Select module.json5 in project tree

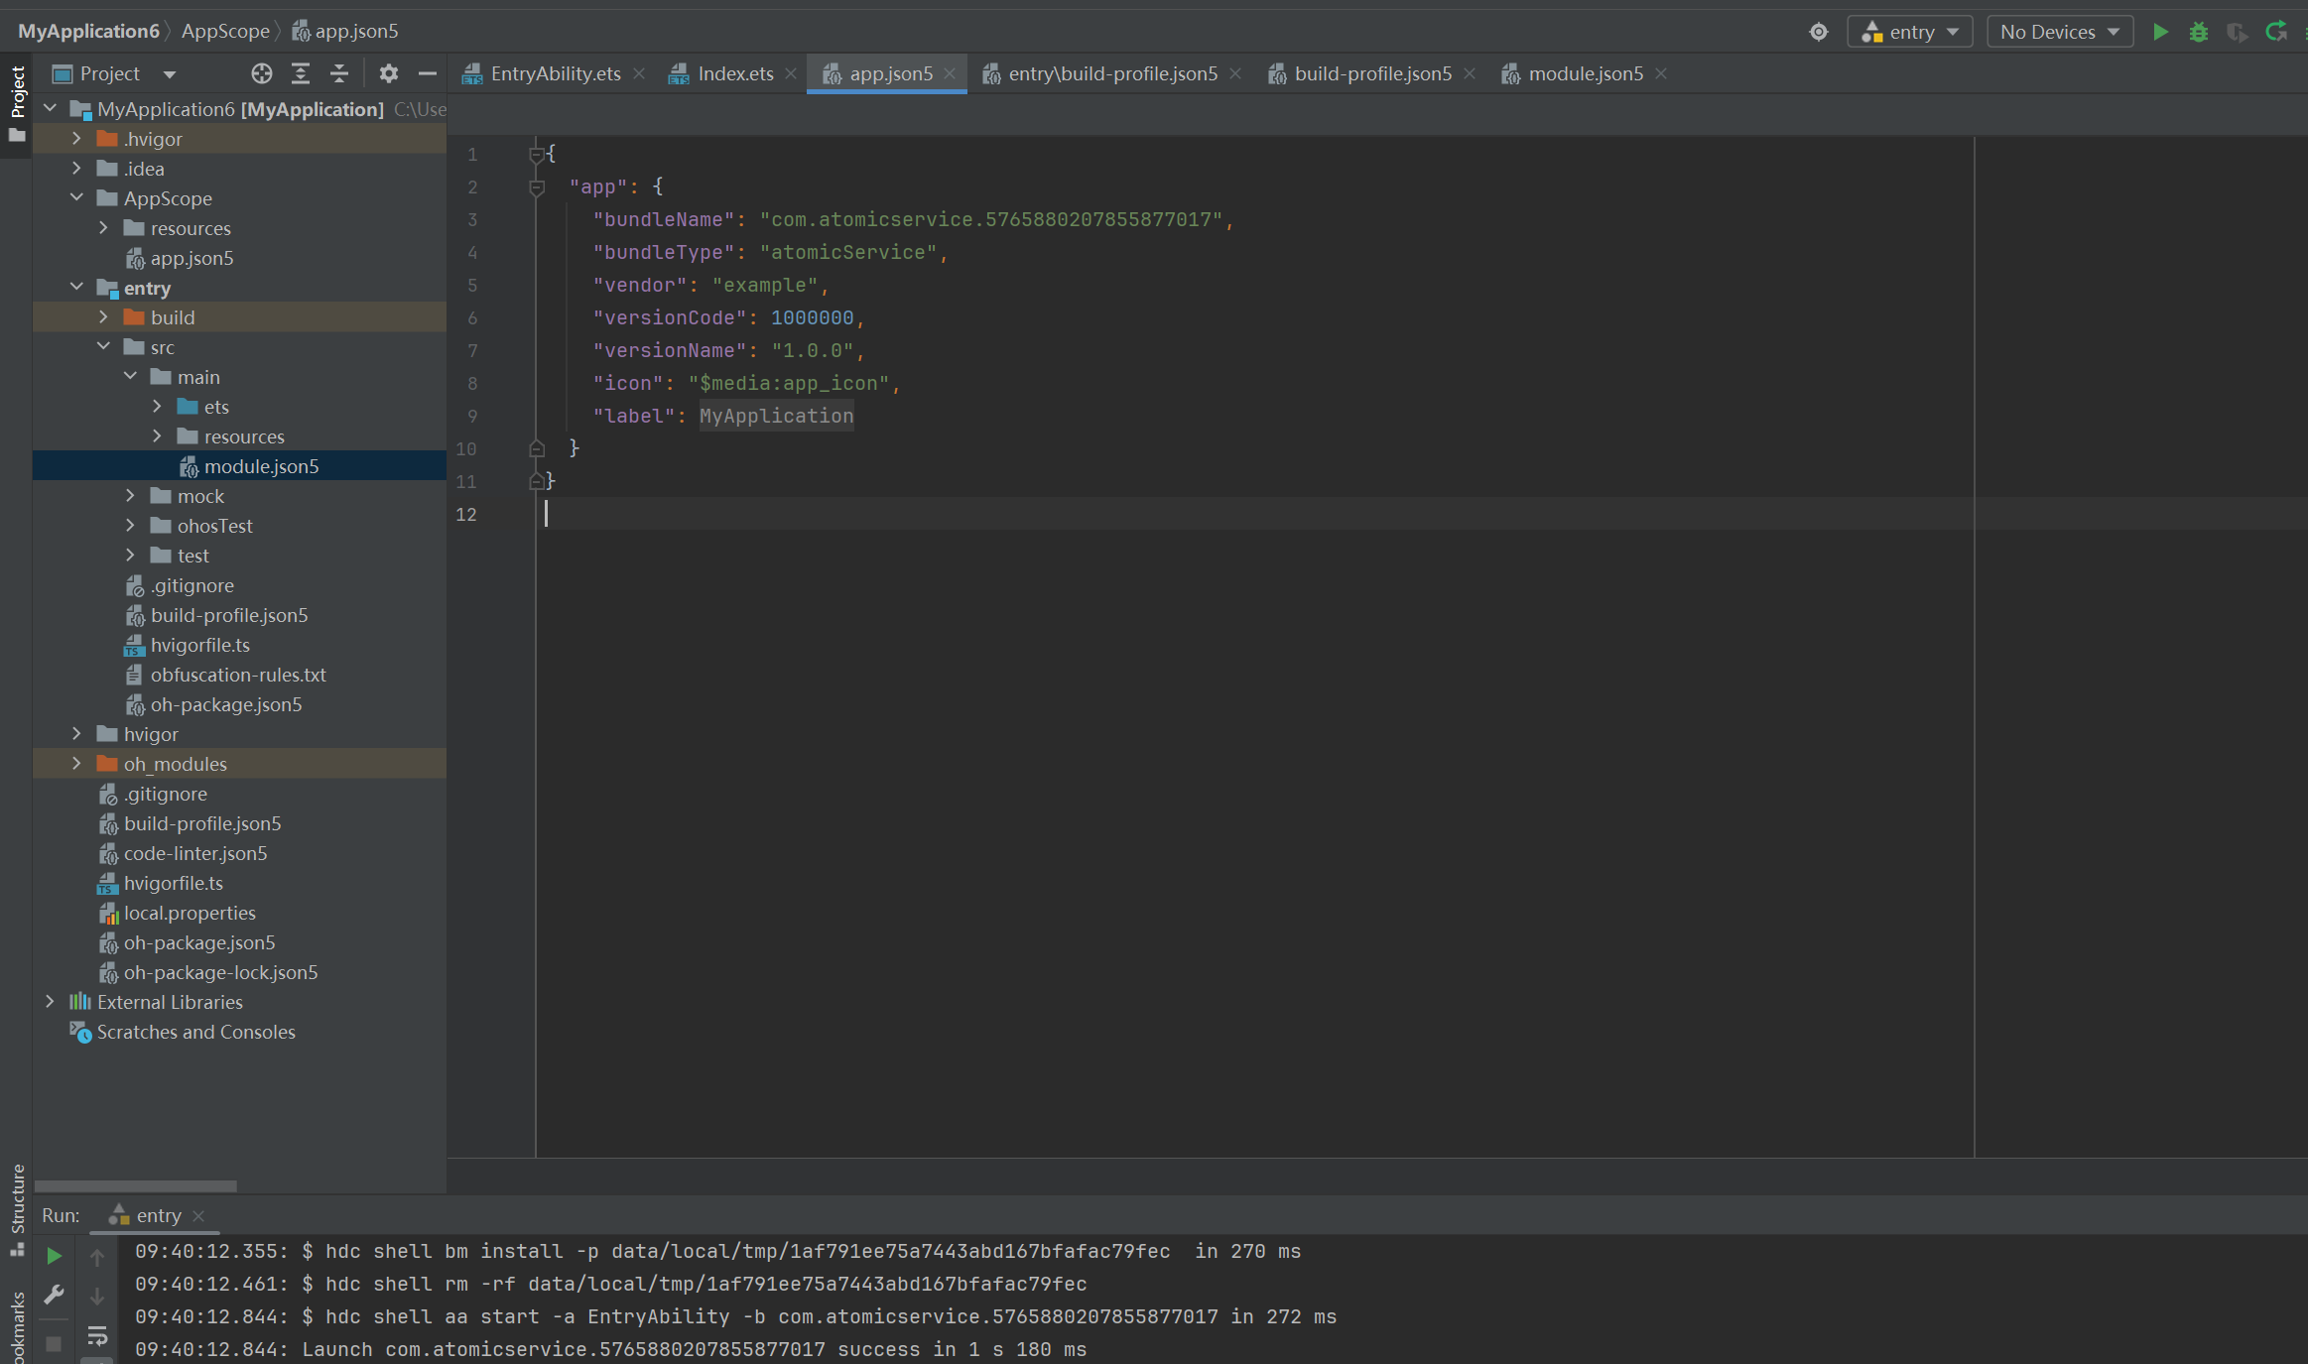click(262, 466)
